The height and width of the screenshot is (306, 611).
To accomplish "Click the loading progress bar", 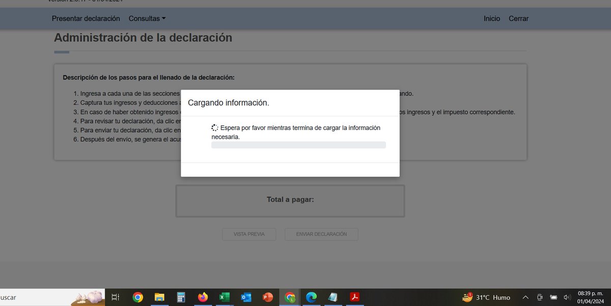I will (298, 145).
